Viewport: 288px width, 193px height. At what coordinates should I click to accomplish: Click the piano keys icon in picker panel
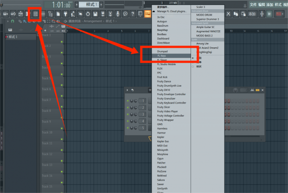[10, 30]
